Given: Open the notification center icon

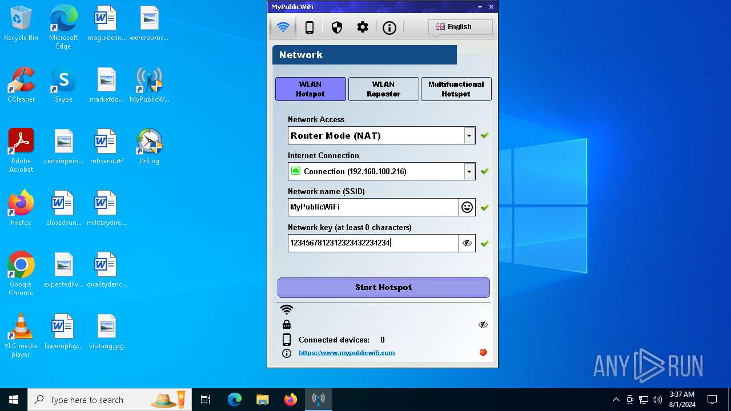Looking at the screenshot, I should tap(712, 400).
